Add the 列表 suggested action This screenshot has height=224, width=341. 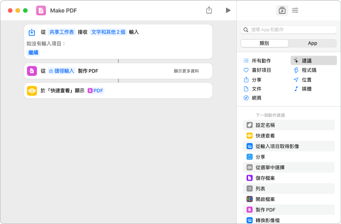pyautogui.click(x=289, y=188)
